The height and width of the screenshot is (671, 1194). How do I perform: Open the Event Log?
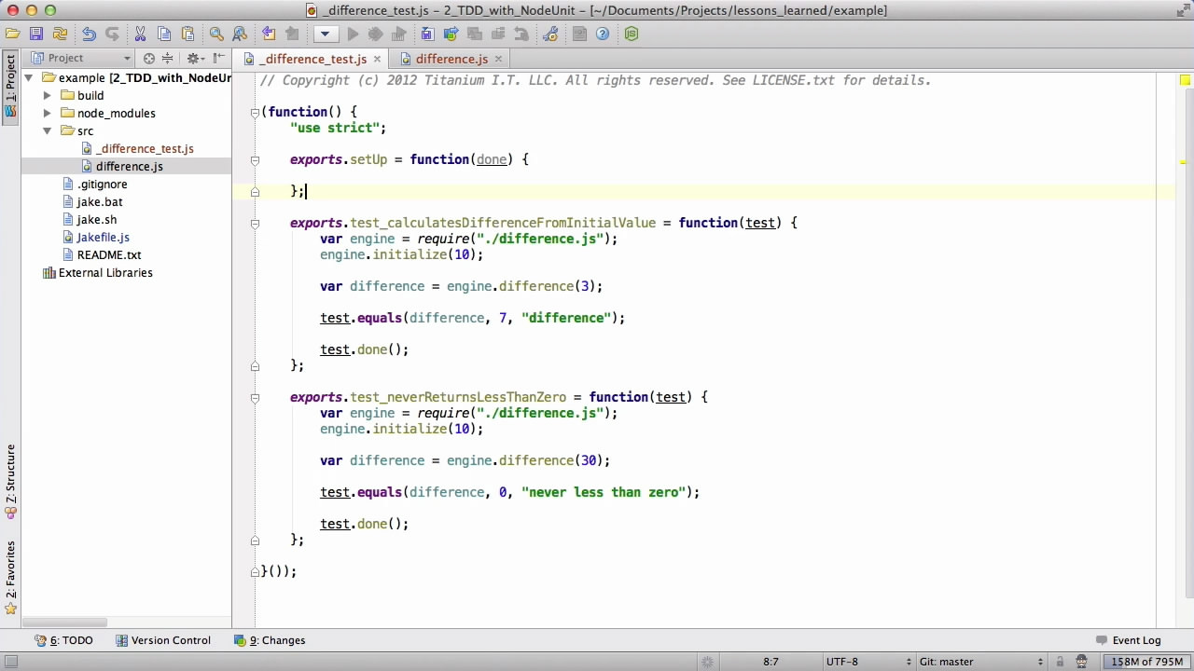[1128, 640]
